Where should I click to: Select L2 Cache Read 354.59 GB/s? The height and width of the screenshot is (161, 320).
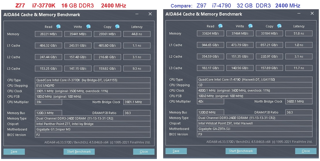tap(211, 56)
